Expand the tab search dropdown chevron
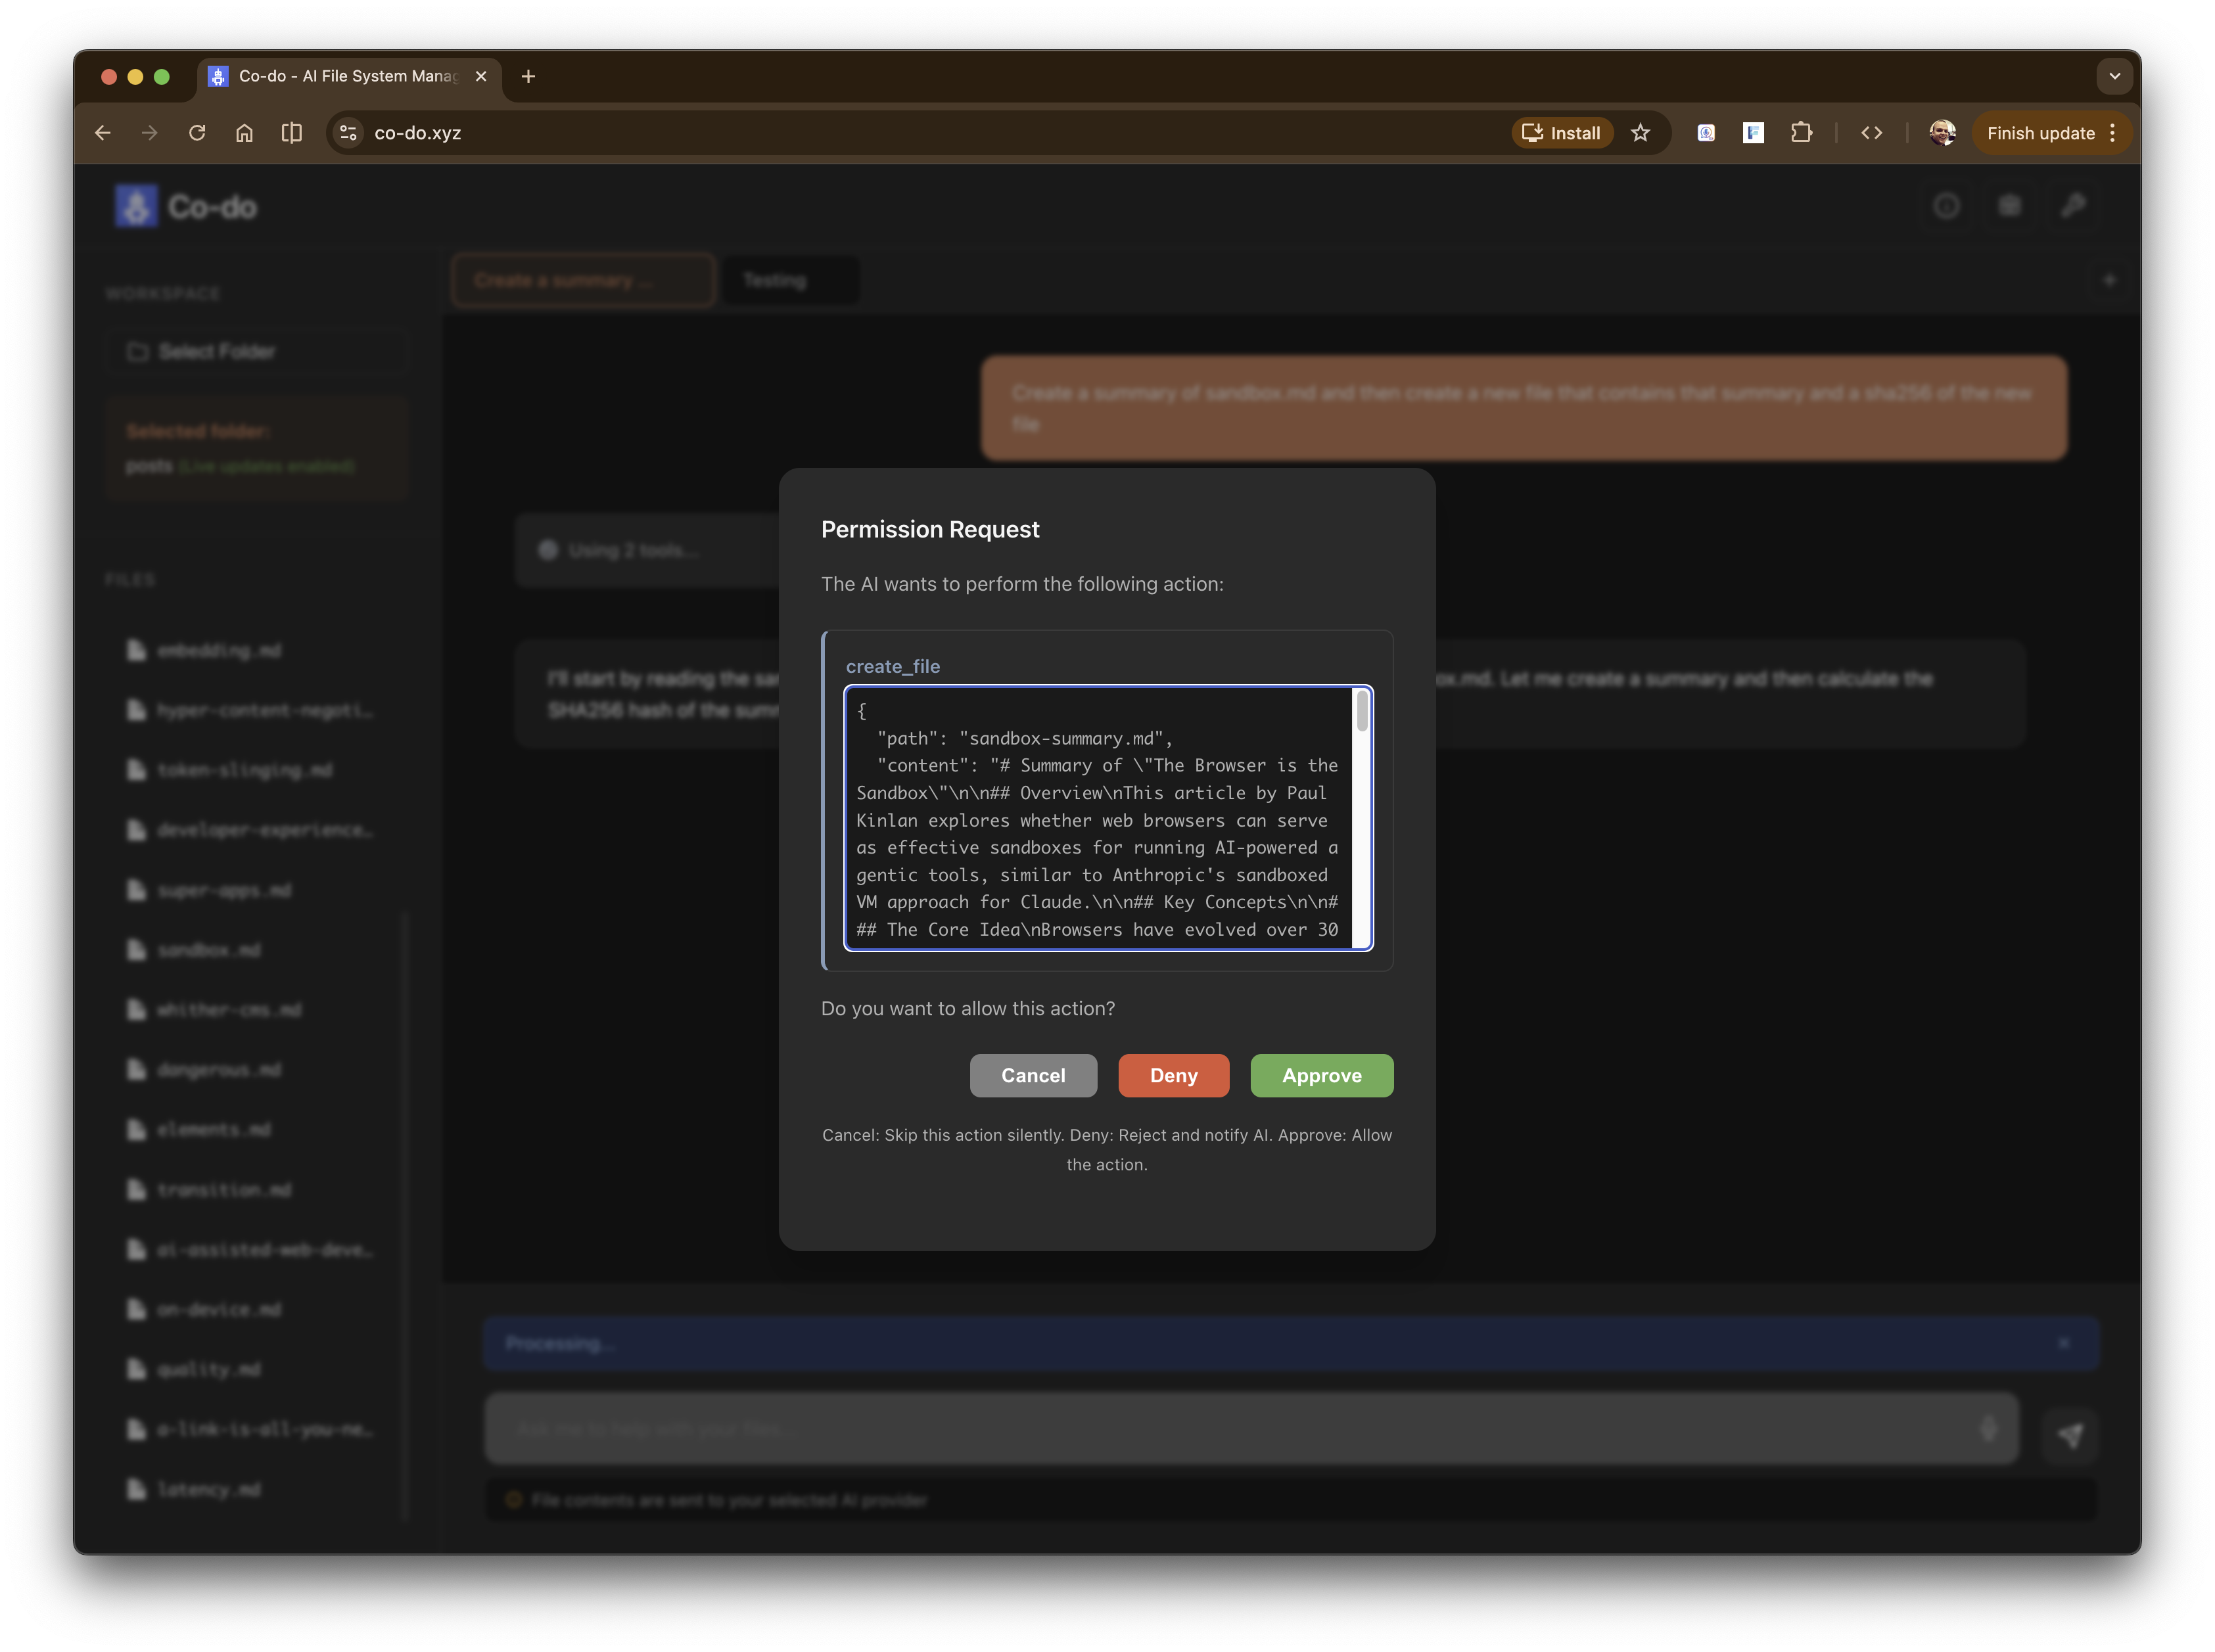 click(x=2114, y=76)
